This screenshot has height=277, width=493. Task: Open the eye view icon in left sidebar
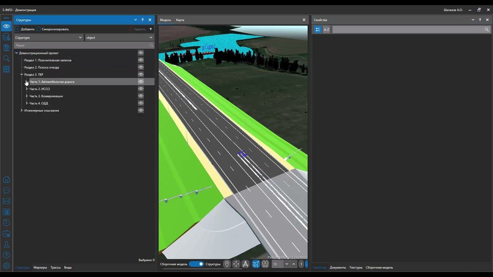click(x=6, y=26)
